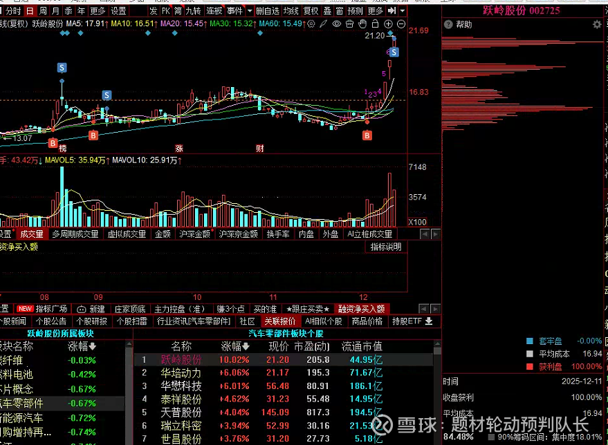
Task: Select the 华培动力 stock row
Action: tap(284, 372)
